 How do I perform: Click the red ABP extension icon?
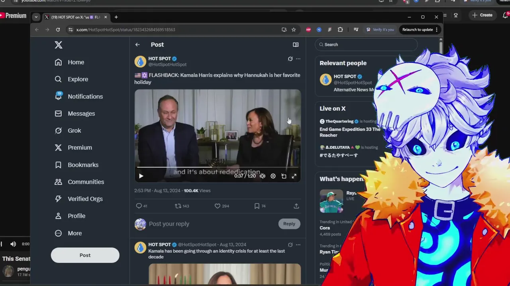coord(308,29)
